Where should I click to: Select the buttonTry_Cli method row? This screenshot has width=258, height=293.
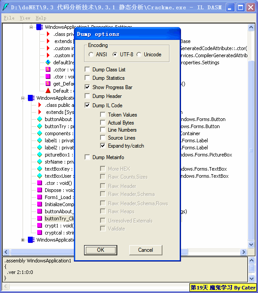coord(59,219)
